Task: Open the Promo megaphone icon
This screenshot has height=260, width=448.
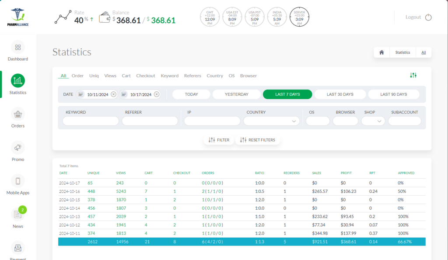Action: [17, 148]
